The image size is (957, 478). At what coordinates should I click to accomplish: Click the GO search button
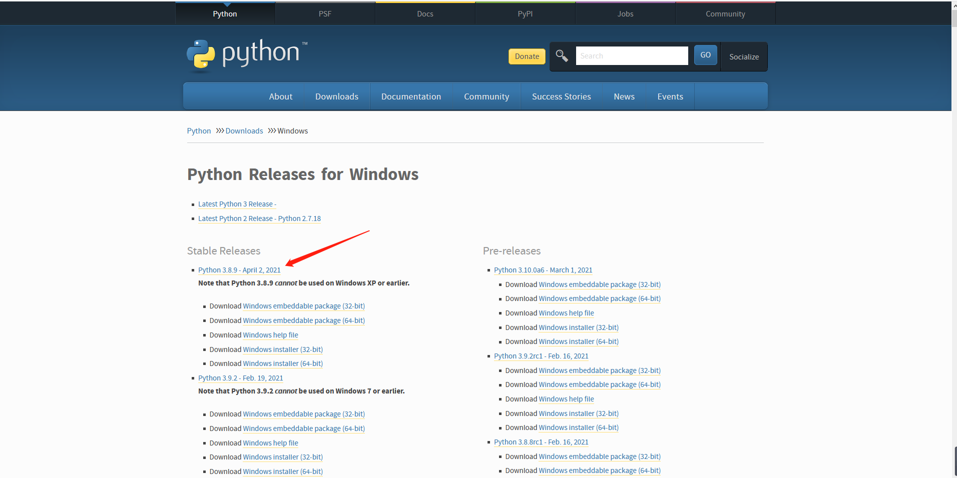click(x=706, y=55)
